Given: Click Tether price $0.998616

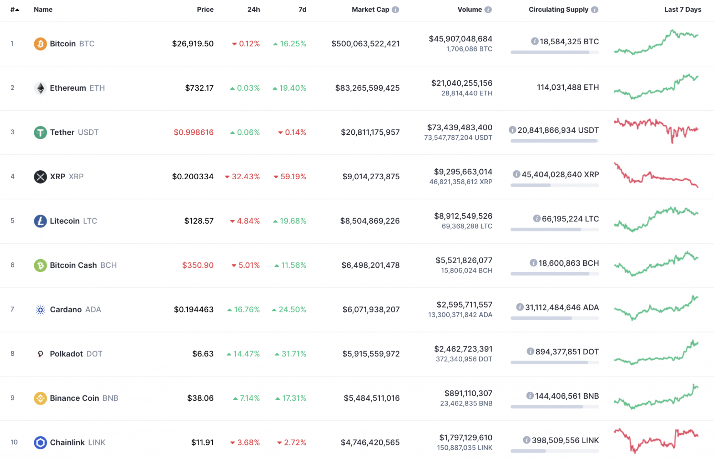Looking at the screenshot, I should 193,133.
